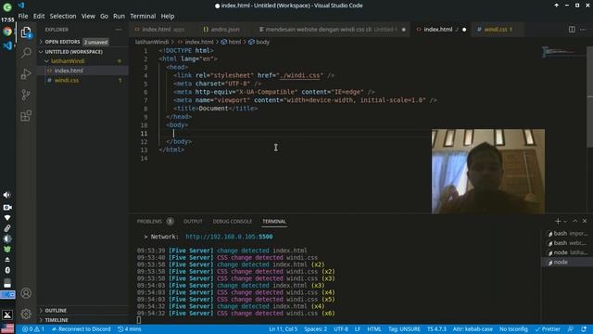
Task: Click the VS Code icon in the dock
Action: [x=7, y=45]
